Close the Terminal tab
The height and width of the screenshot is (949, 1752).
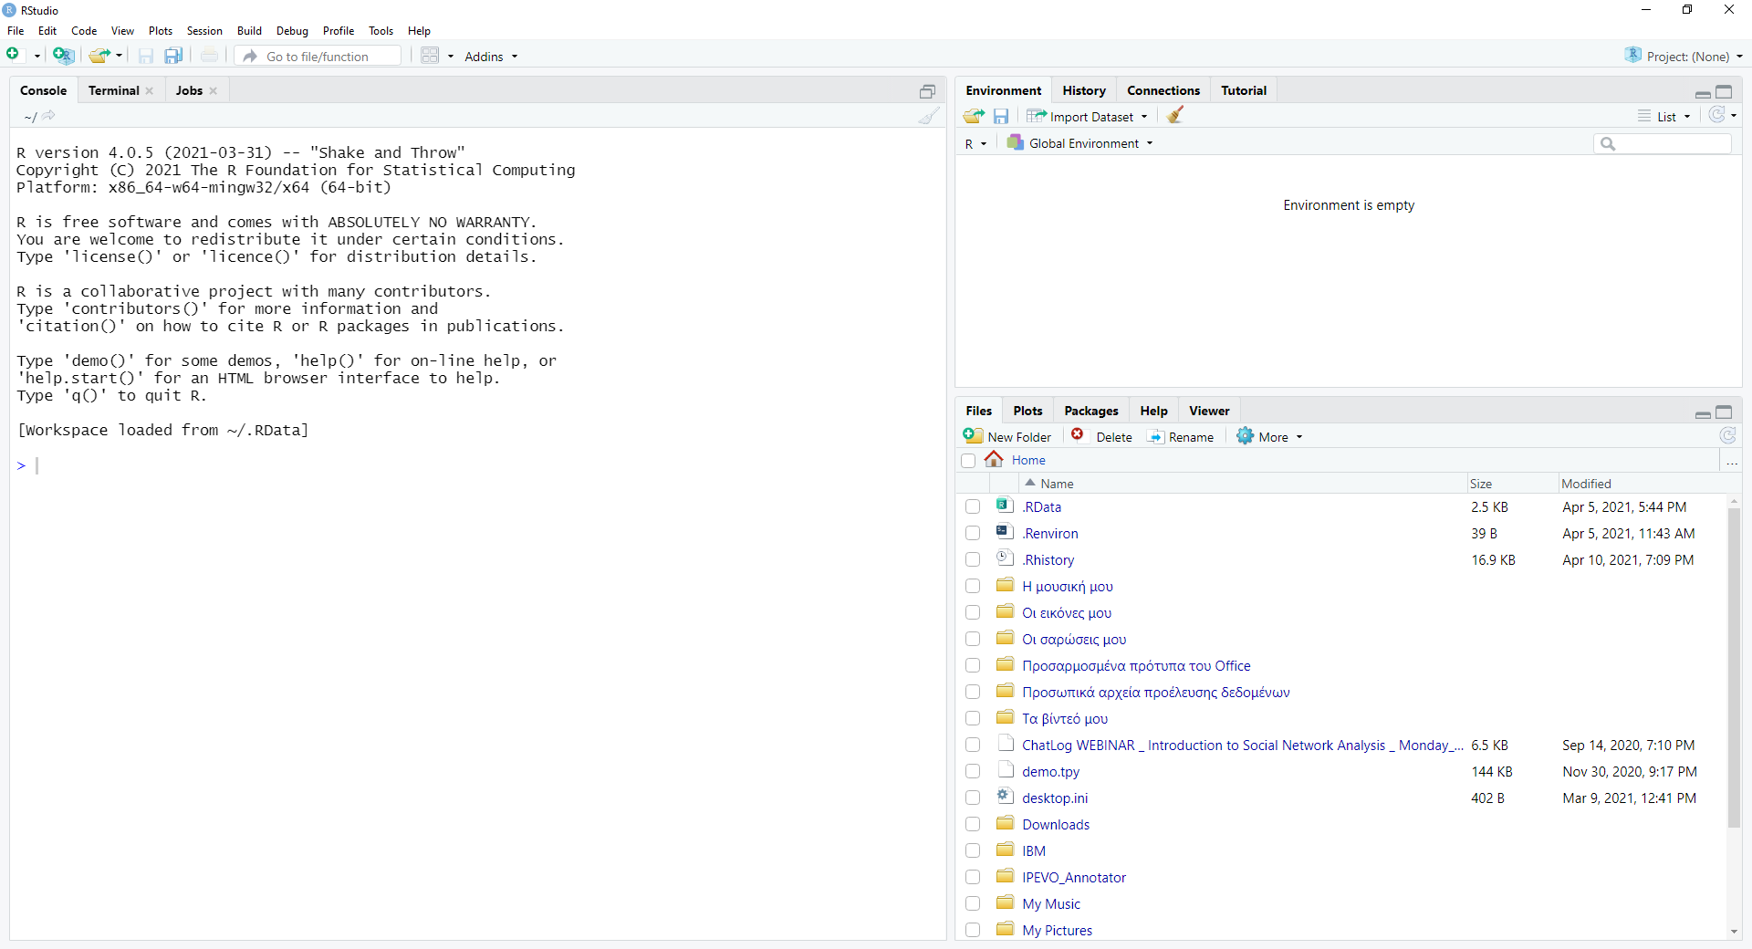click(x=149, y=90)
